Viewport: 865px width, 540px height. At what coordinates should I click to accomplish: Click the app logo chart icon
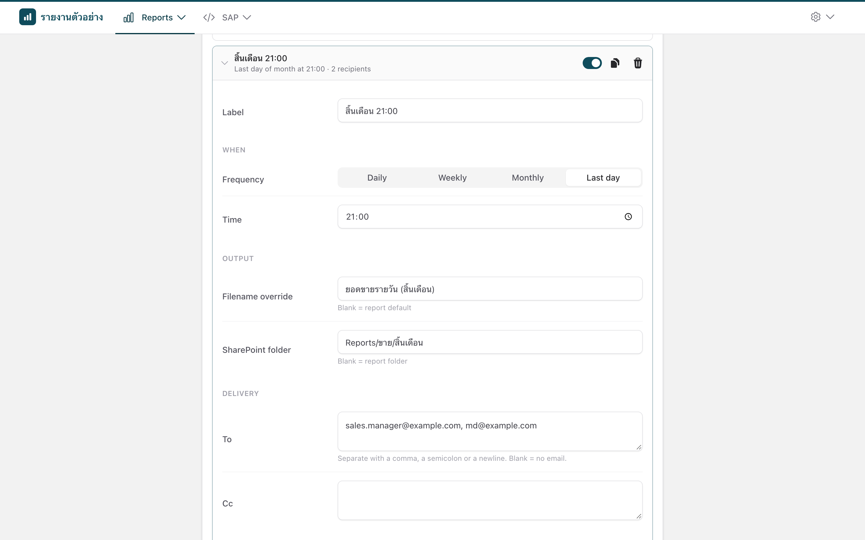pos(28,17)
